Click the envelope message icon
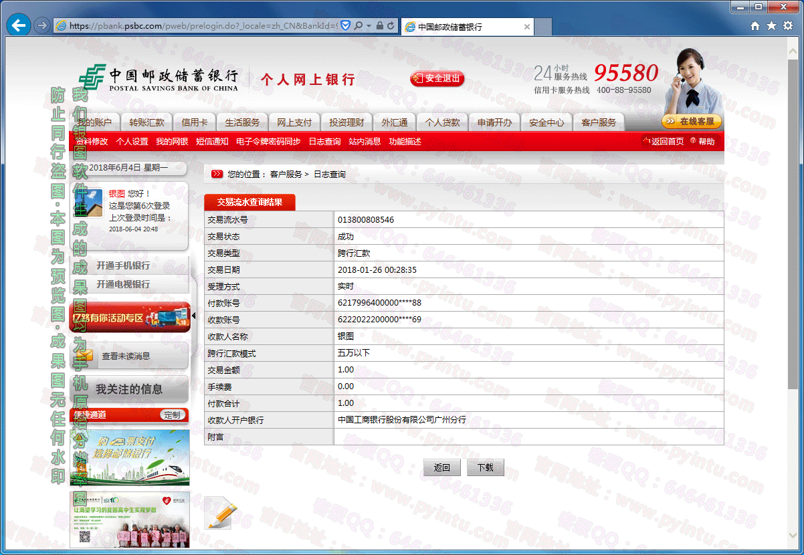 point(84,356)
